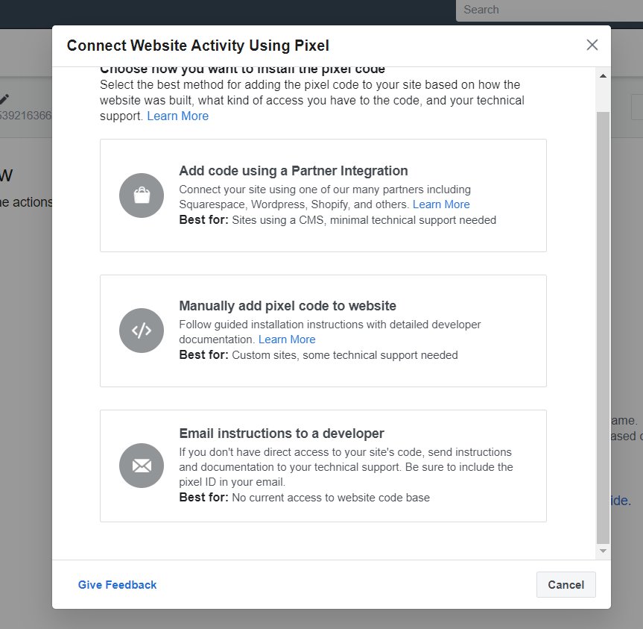This screenshot has height=629, width=643.
Task: Click the code brackets icon
Action: (x=142, y=331)
